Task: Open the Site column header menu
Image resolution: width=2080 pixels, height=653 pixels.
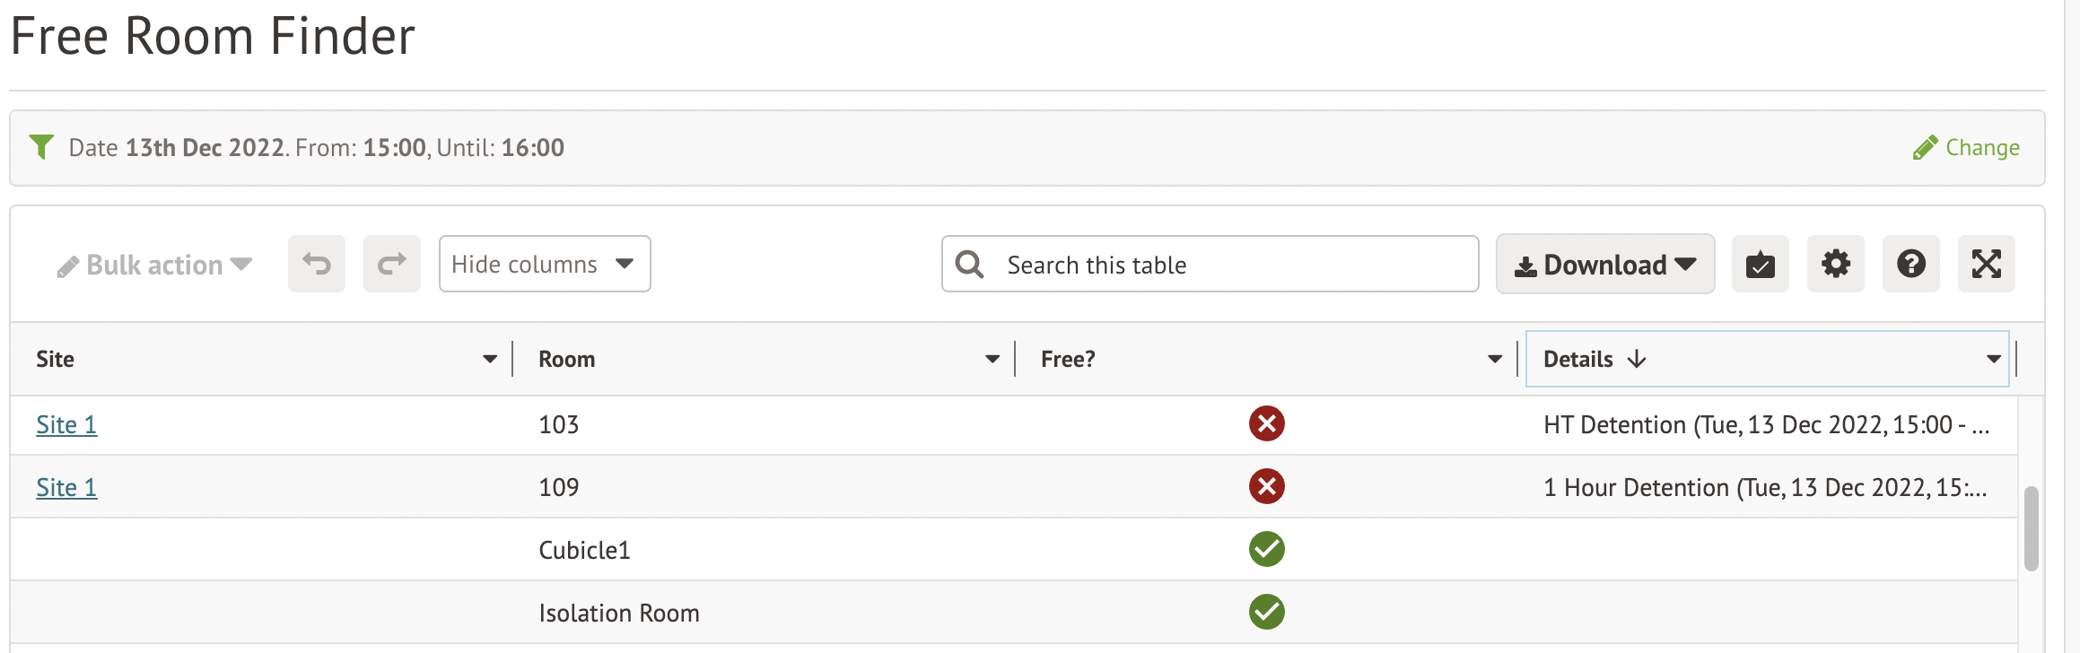Action: [x=489, y=359]
